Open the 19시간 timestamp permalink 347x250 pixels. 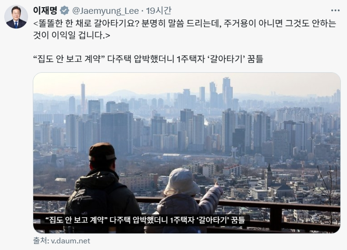coord(159,10)
